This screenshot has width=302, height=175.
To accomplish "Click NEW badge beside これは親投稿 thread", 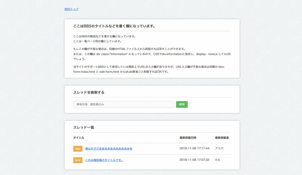I will pyautogui.click(x=78, y=160).
